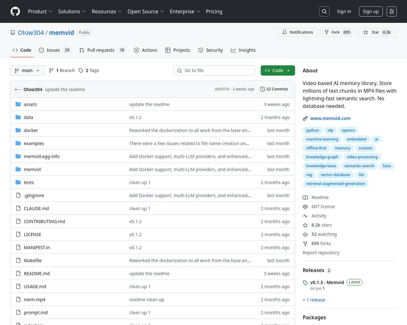Click the Pricing link
The height and width of the screenshot is (325, 407).
coord(214,11)
